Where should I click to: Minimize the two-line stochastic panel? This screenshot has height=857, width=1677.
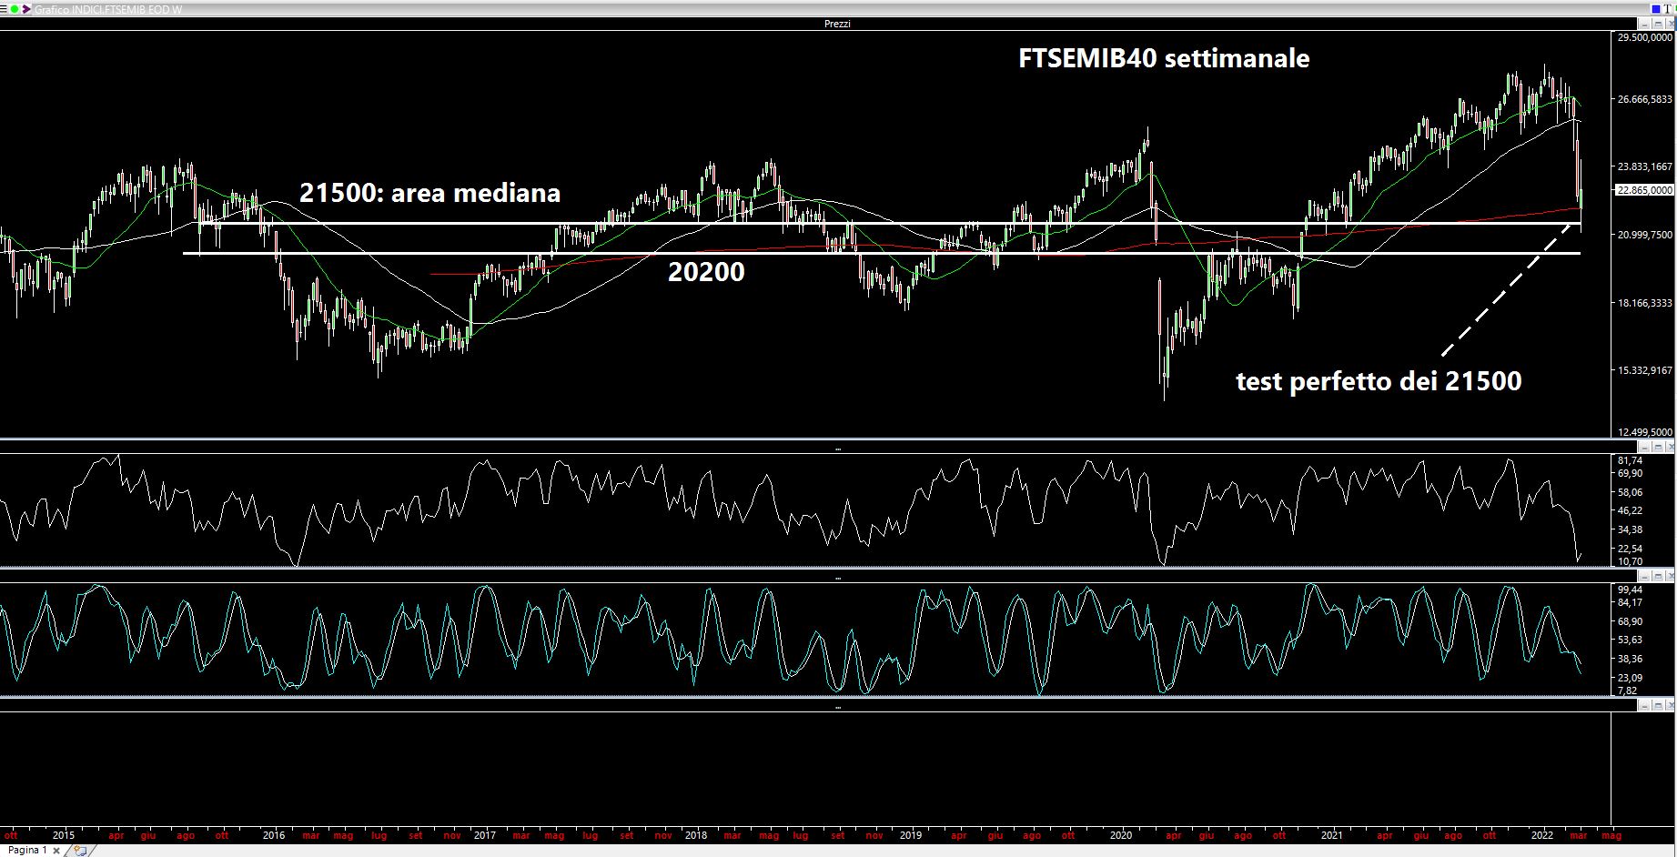coord(1644,577)
